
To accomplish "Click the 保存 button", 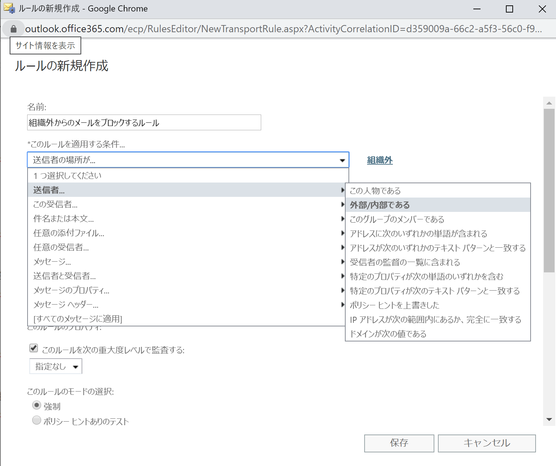I will (399, 443).
